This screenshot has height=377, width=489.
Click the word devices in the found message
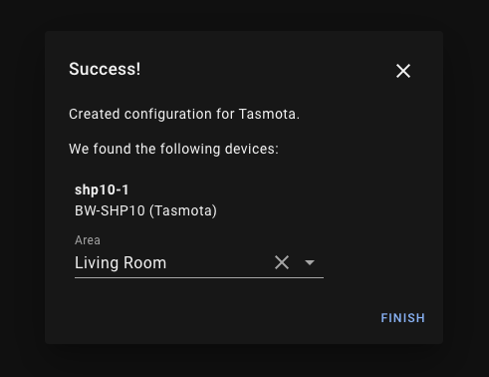250,149
